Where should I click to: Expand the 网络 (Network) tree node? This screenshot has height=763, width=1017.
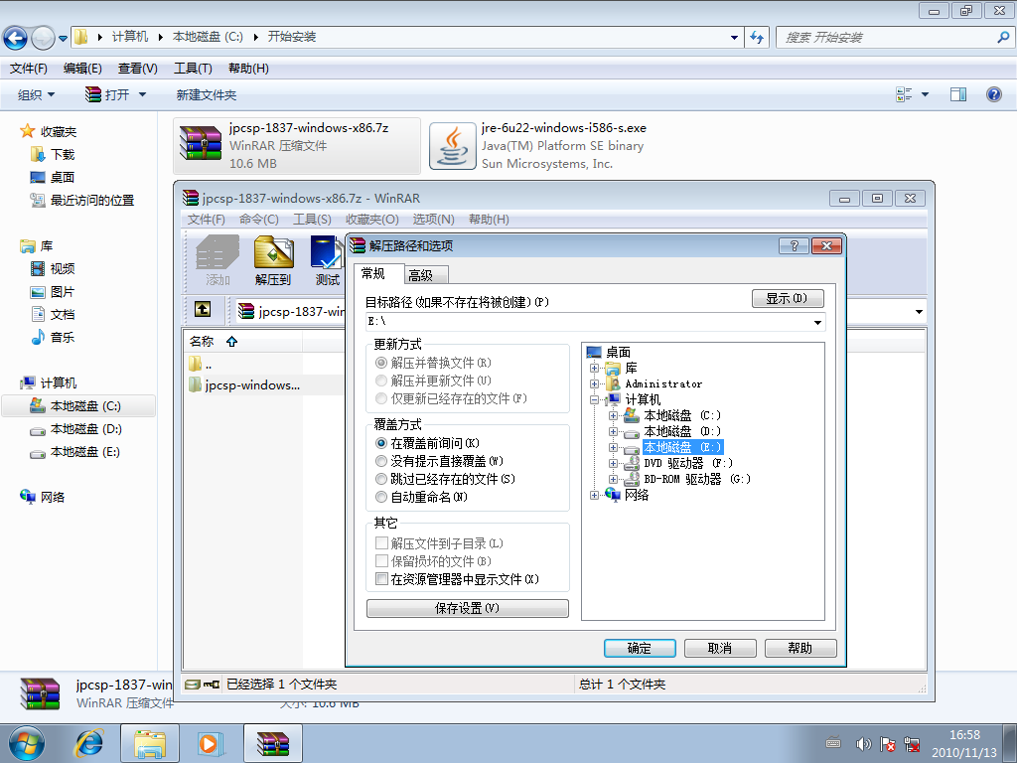click(x=594, y=496)
